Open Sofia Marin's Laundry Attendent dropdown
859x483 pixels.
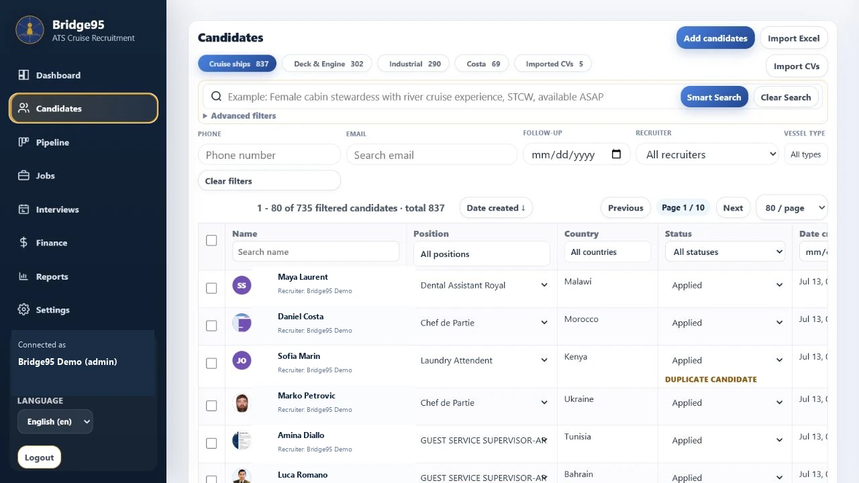click(483, 360)
